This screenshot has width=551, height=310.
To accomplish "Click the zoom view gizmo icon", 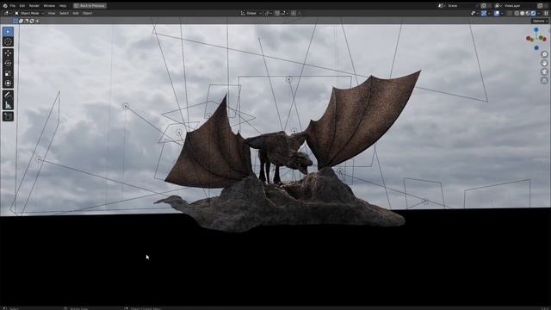I will [x=544, y=54].
